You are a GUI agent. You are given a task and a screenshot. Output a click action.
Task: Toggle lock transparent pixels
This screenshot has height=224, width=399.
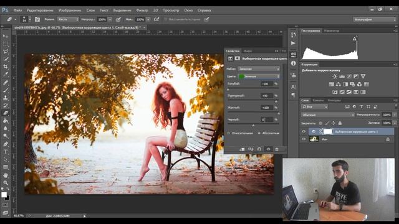click(320, 123)
